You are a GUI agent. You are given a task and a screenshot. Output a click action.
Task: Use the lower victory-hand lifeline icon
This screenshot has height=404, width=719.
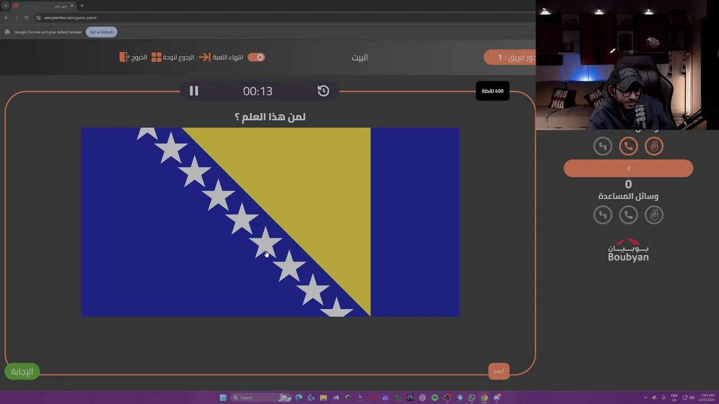[654, 215]
